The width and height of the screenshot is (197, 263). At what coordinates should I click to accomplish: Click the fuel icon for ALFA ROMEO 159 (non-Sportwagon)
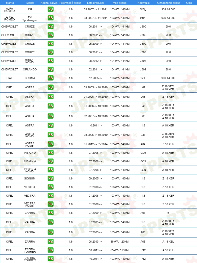point(51,9)
